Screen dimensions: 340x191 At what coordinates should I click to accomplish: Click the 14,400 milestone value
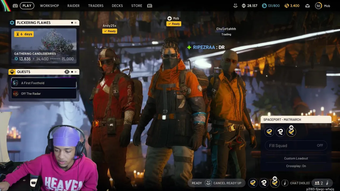click(x=42, y=59)
